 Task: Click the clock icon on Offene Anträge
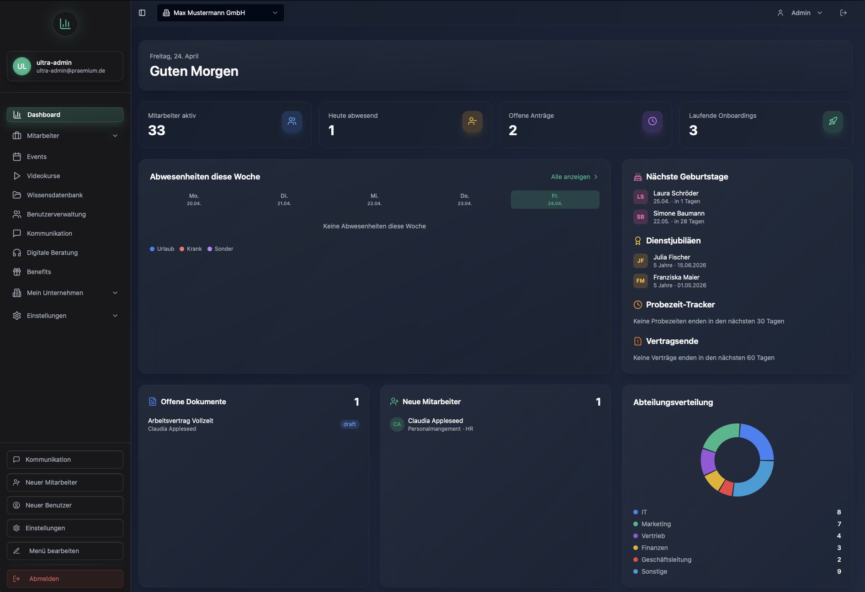click(x=653, y=121)
